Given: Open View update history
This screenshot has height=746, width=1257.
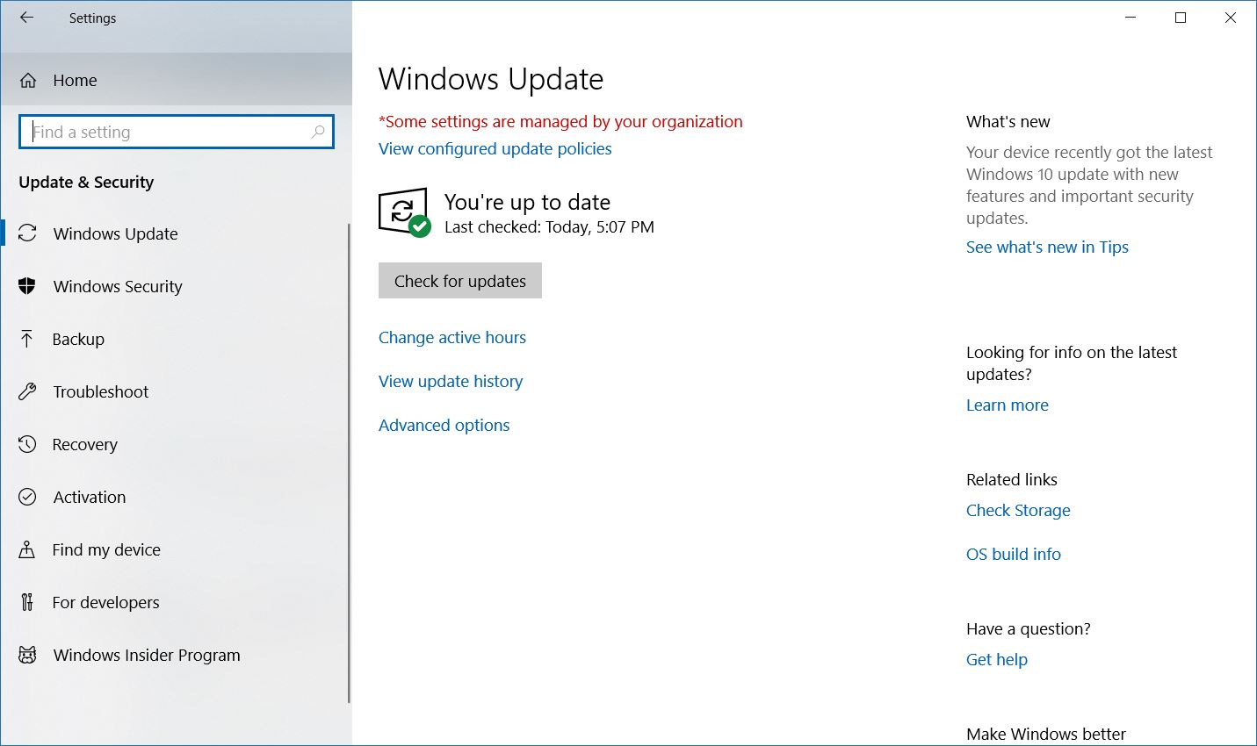Looking at the screenshot, I should point(450,382).
